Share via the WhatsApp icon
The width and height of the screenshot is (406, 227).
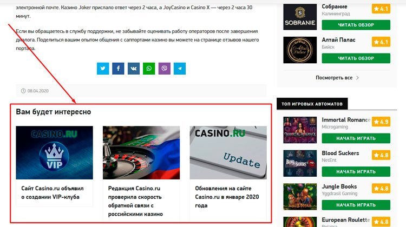[x=149, y=69]
